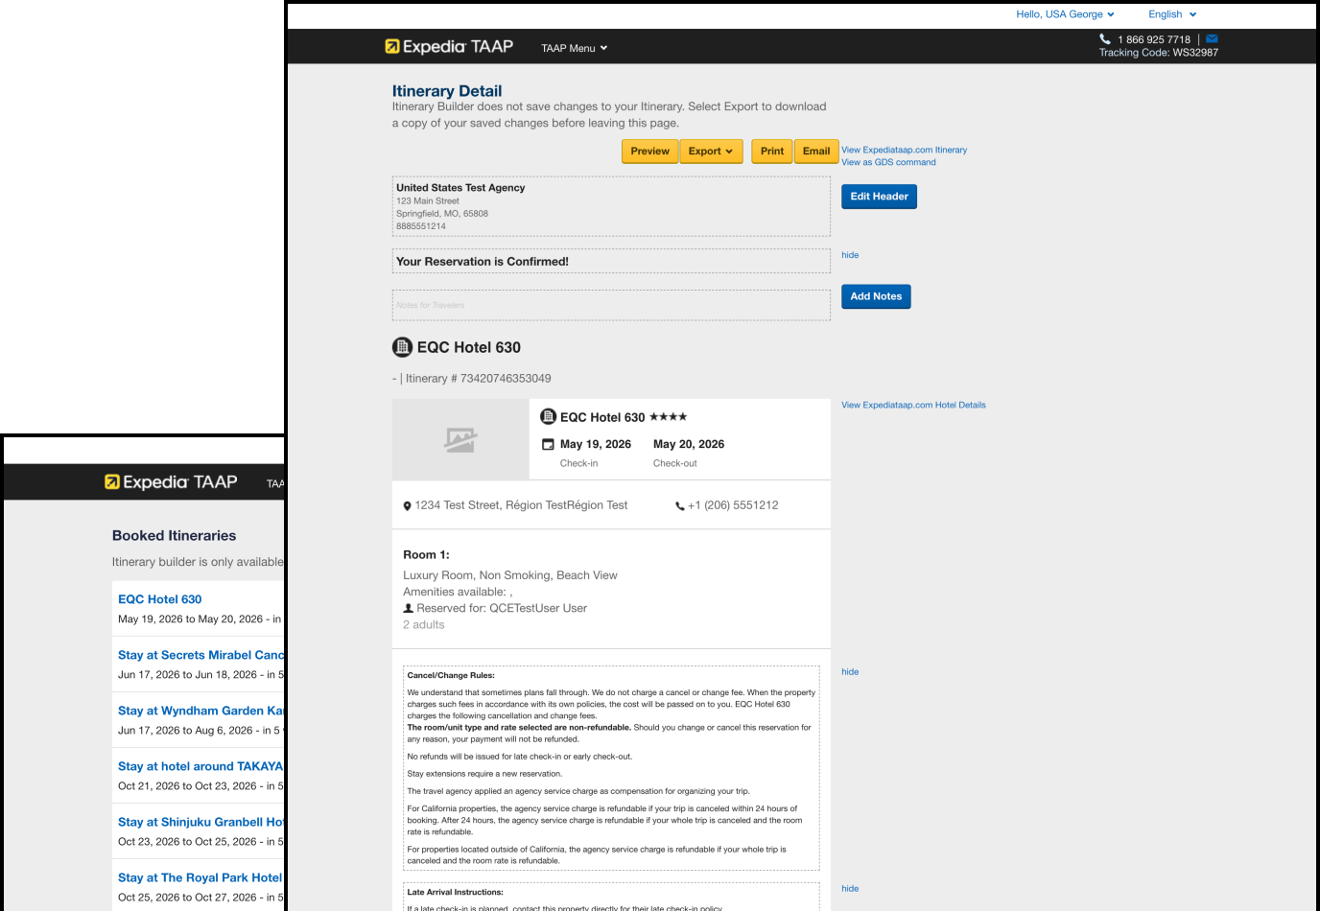Viewport: 1320px width, 911px height.
Task: Click the 1 866 925 7718 phone number
Action: tap(1154, 40)
